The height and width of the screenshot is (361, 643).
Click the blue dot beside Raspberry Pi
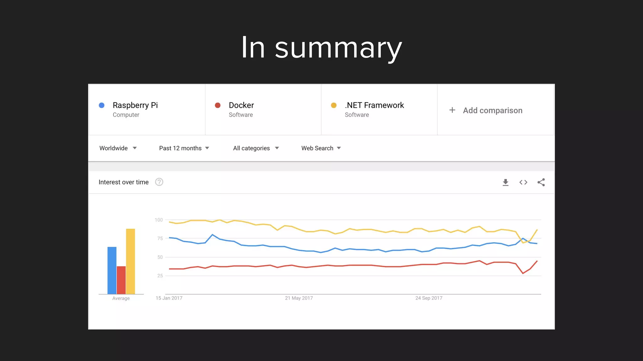point(102,105)
